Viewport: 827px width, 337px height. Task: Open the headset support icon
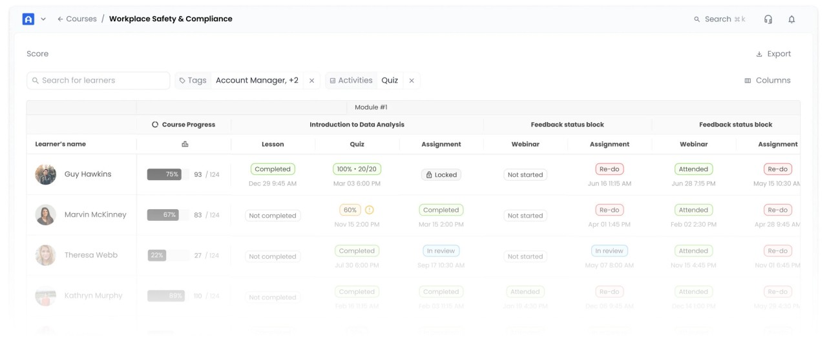(768, 19)
